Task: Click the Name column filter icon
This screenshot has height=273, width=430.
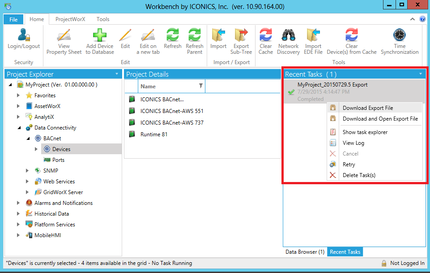Action: [x=201, y=86]
